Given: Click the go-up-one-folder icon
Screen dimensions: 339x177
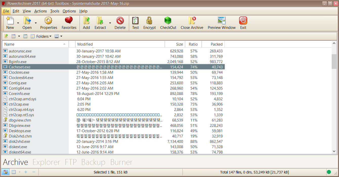Looking at the screenshot, I should 6,36.
